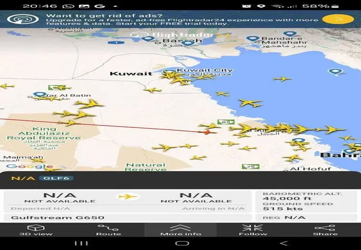Tap Android recent apps navigation button
Viewport: 361px width, 250px height.
[81, 243]
